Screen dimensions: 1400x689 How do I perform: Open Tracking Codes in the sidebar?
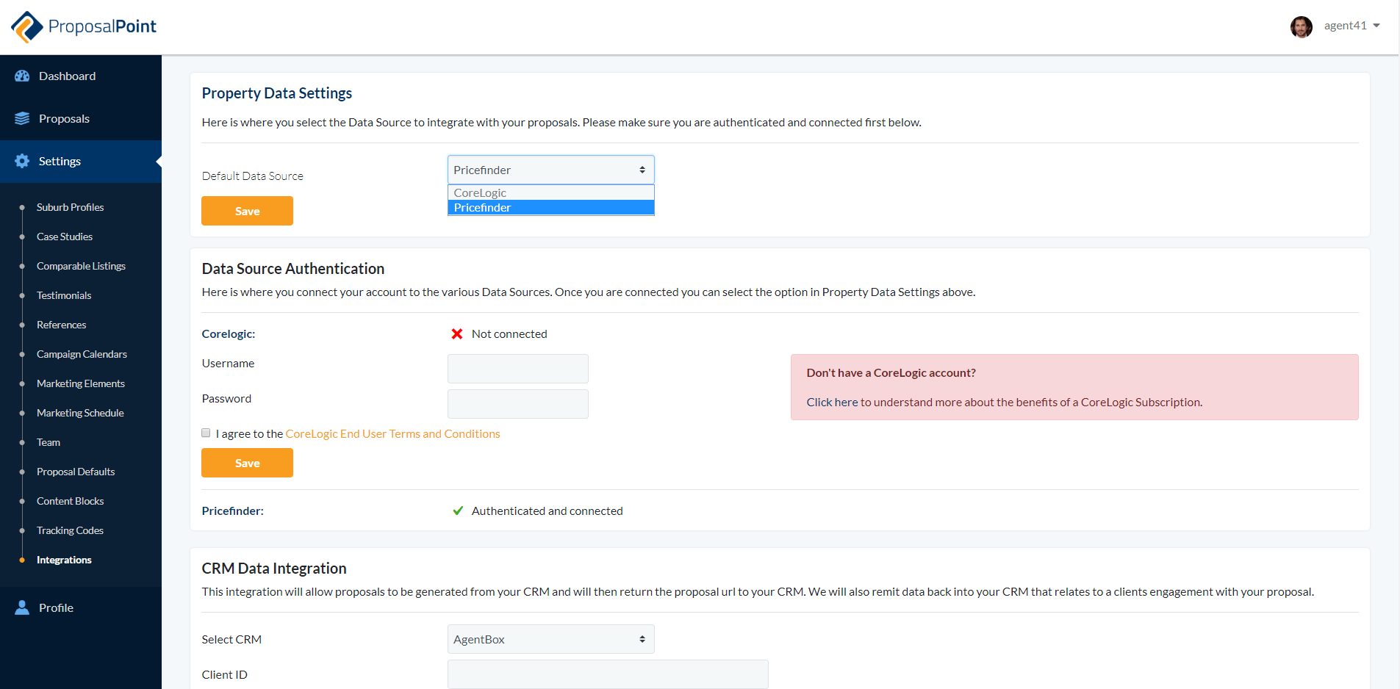[x=70, y=530]
